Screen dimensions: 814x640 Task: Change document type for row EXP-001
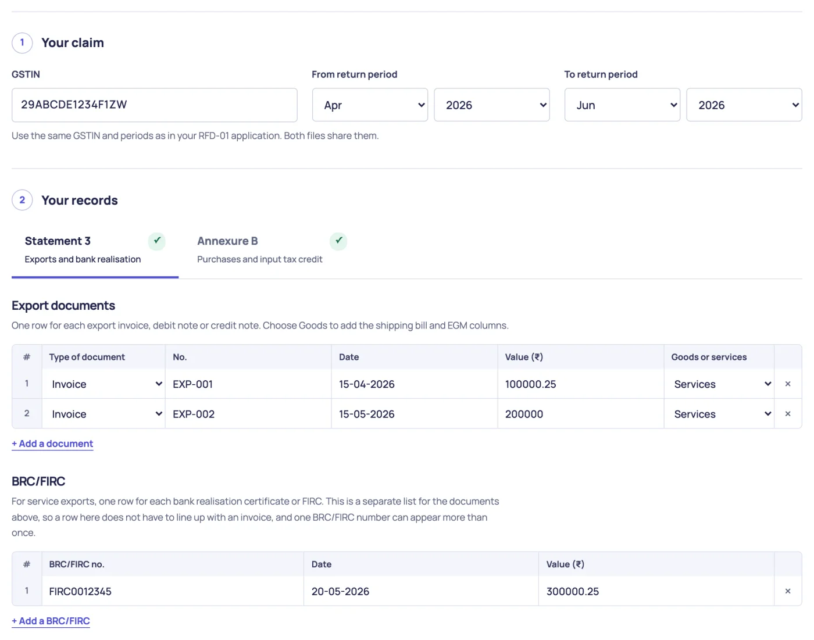(x=103, y=384)
